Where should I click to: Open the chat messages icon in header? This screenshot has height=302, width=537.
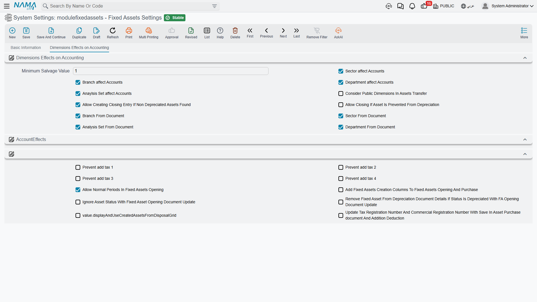pos(401,6)
